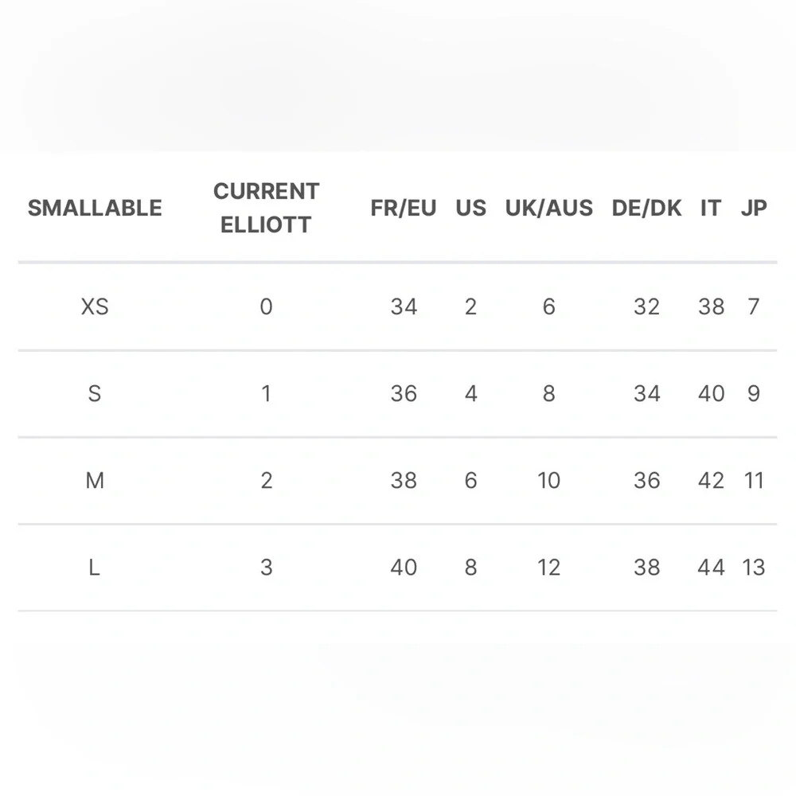Click the DE/DK column header
Screen dimensions: 796x796
click(646, 209)
